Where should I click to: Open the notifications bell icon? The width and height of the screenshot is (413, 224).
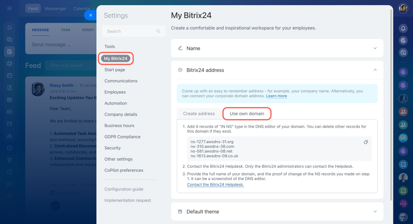tap(403, 28)
